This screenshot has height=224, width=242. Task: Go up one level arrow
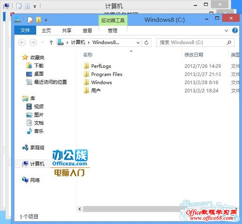point(51,42)
